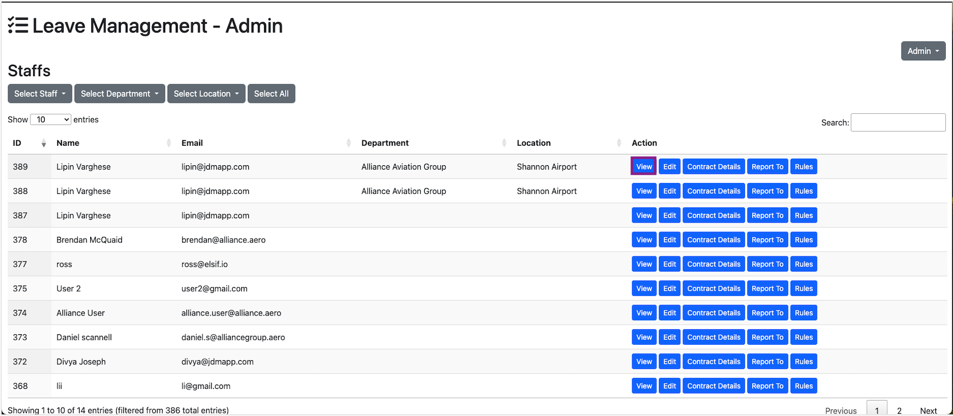The width and height of the screenshot is (953, 416).
Task: Open the Select Department dropdown
Action: 119,94
